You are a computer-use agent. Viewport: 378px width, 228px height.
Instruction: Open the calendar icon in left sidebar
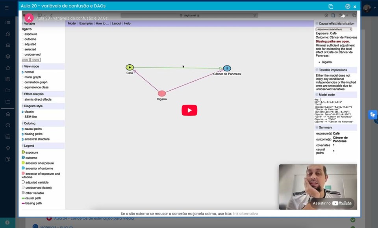[x=8, y=136]
